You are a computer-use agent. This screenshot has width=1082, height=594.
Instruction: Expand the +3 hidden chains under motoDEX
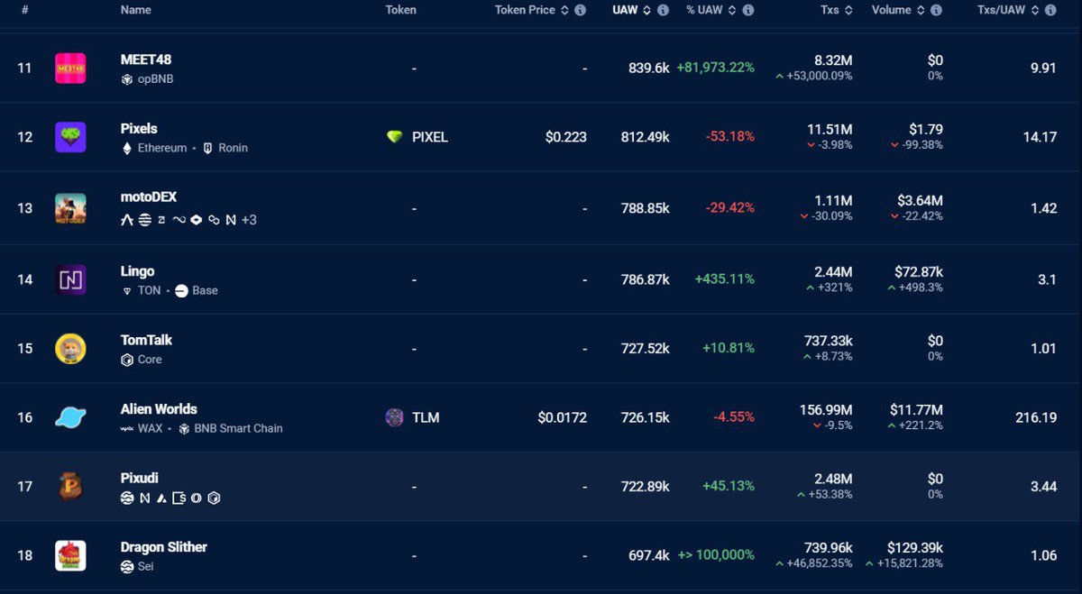pos(249,218)
